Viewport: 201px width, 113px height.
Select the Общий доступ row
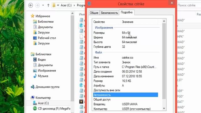[x=126, y=100]
